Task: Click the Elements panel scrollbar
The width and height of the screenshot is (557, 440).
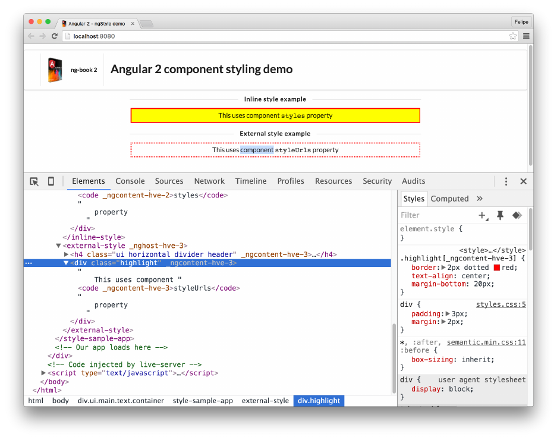Action: 394,359
